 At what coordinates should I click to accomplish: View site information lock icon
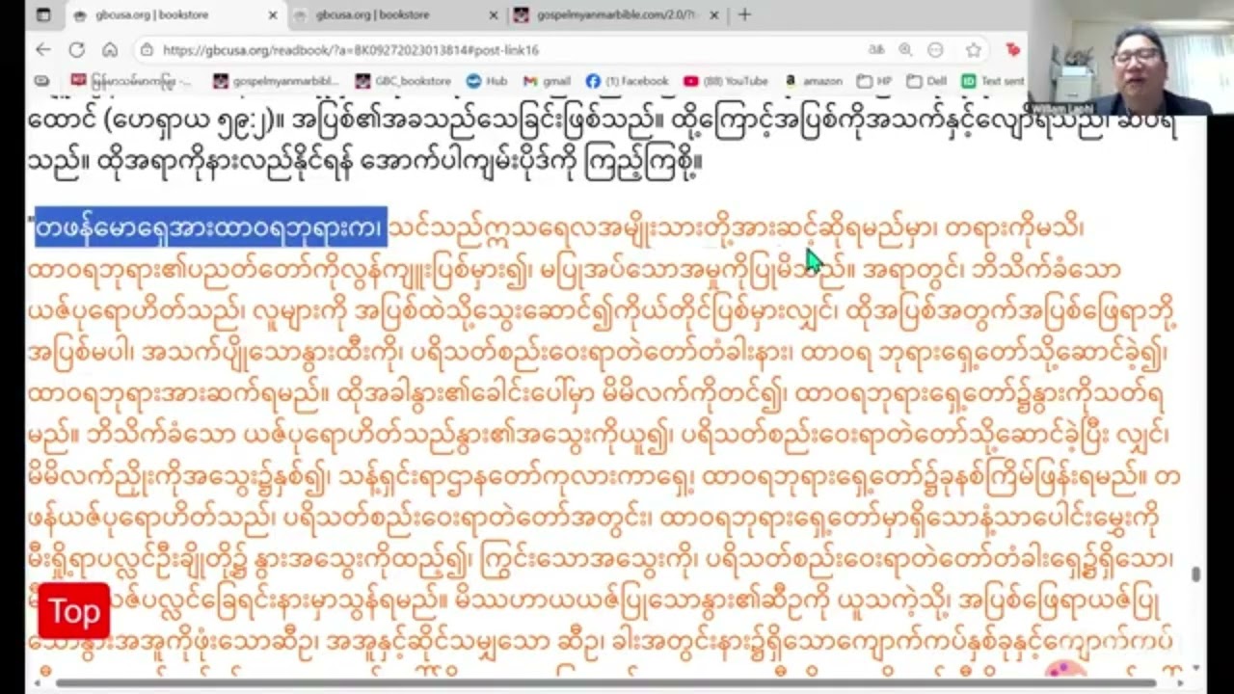[x=146, y=49]
